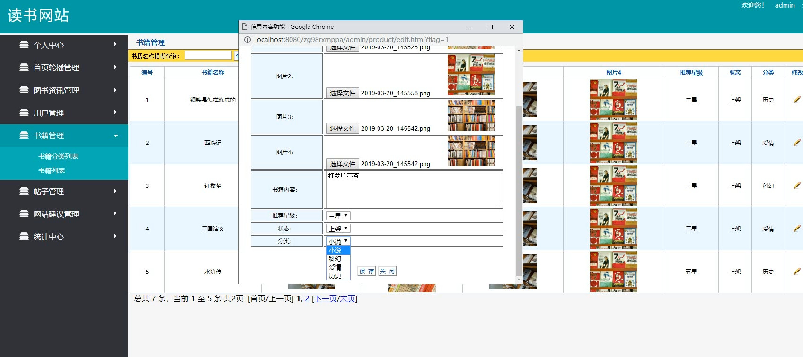The width and height of the screenshot is (803, 357).
Task: Click 图片4 thumbnail in 水浒传 row
Action: tap(614, 272)
